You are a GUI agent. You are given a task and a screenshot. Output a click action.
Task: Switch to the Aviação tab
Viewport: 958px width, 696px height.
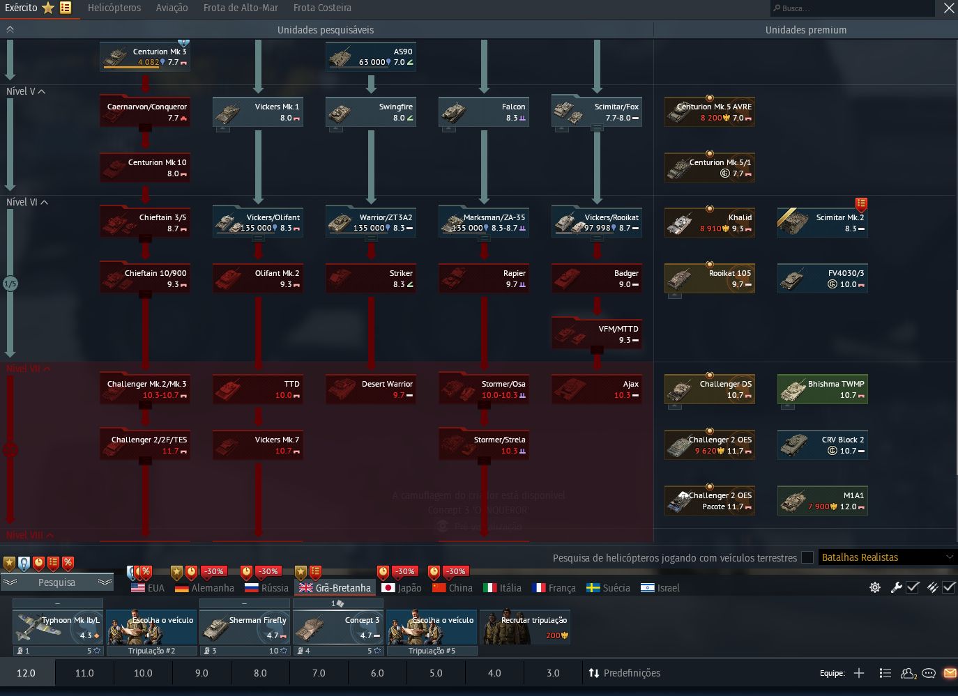click(172, 8)
